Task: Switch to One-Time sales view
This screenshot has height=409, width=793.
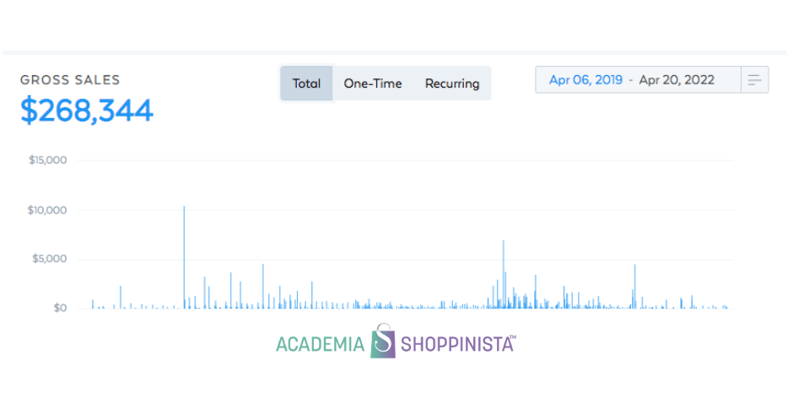Action: [x=373, y=83]
